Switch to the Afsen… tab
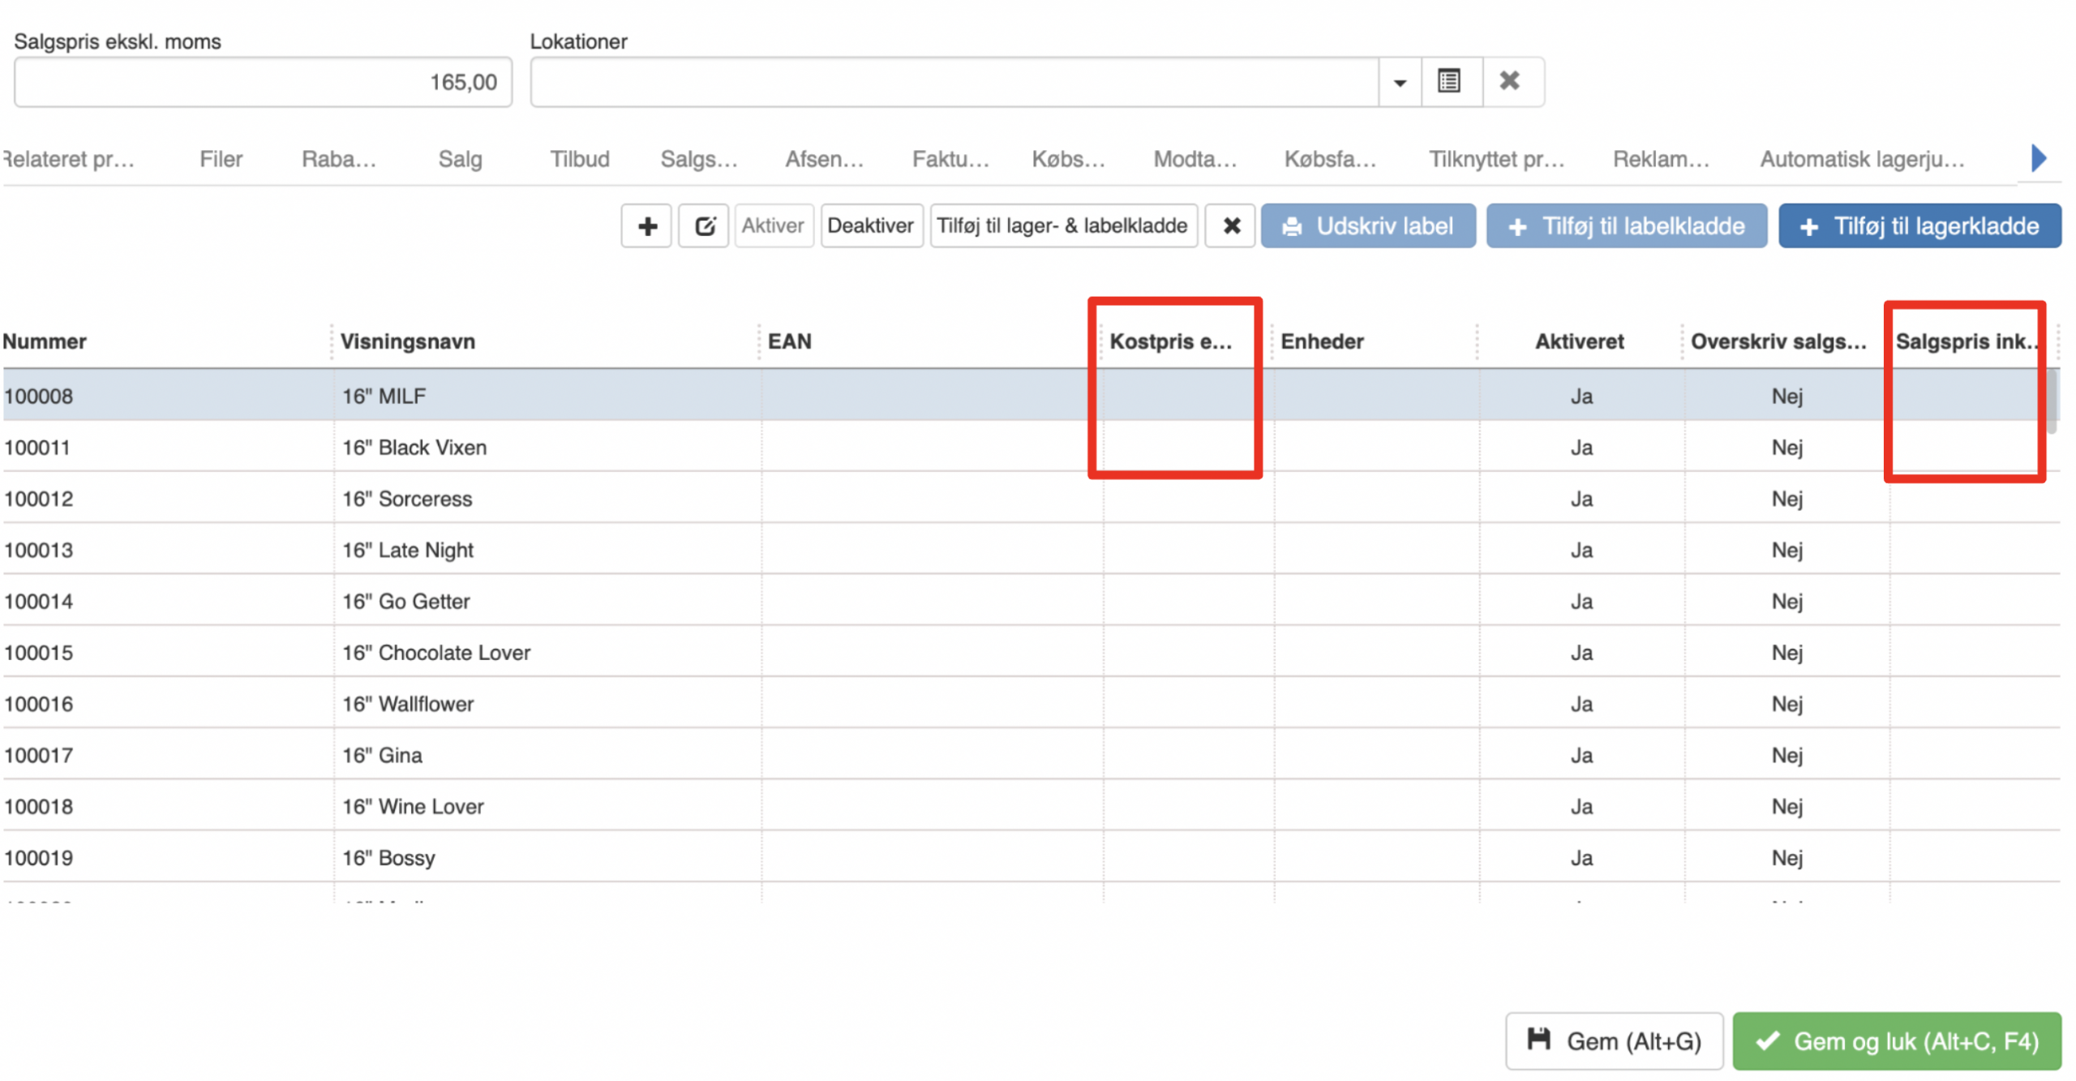This screenshot has height=1081, width=2076. (x=824, y=159)
